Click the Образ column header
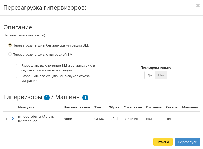The width and height of the screenshot is (203, 149). pos(114,107)
